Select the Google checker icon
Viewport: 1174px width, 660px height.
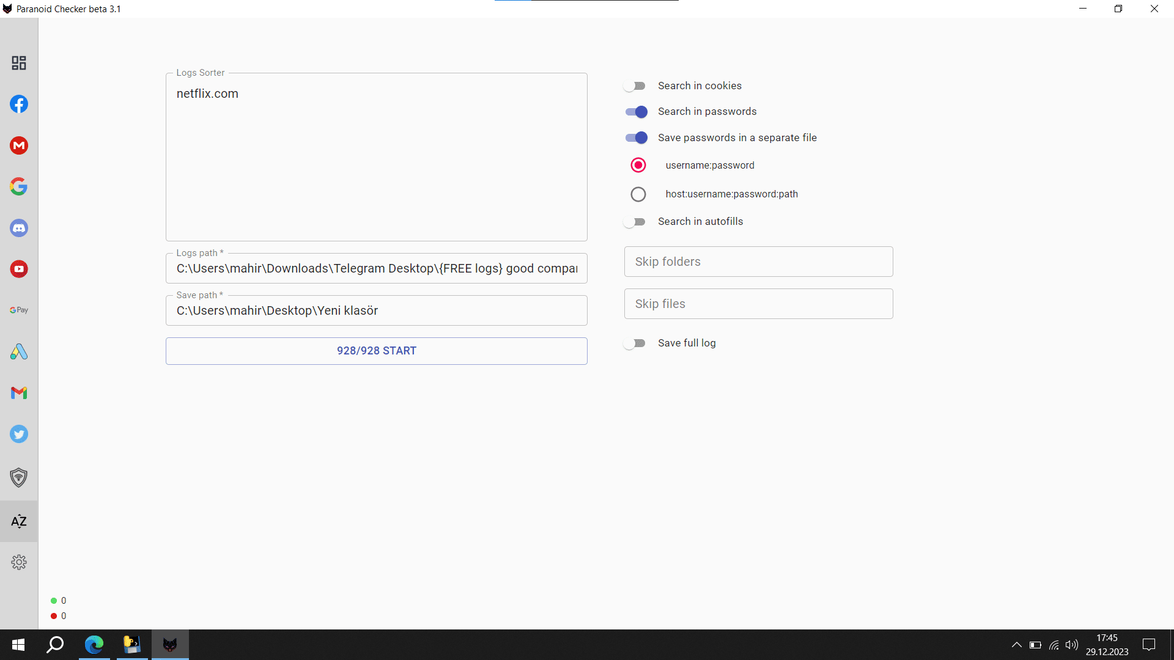click(x=19, y=186)
